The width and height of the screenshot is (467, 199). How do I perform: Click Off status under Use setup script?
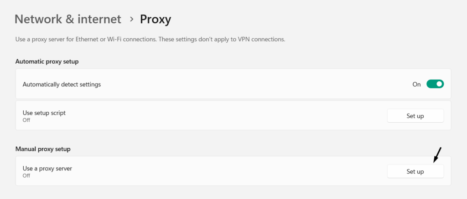pos(26,120)
